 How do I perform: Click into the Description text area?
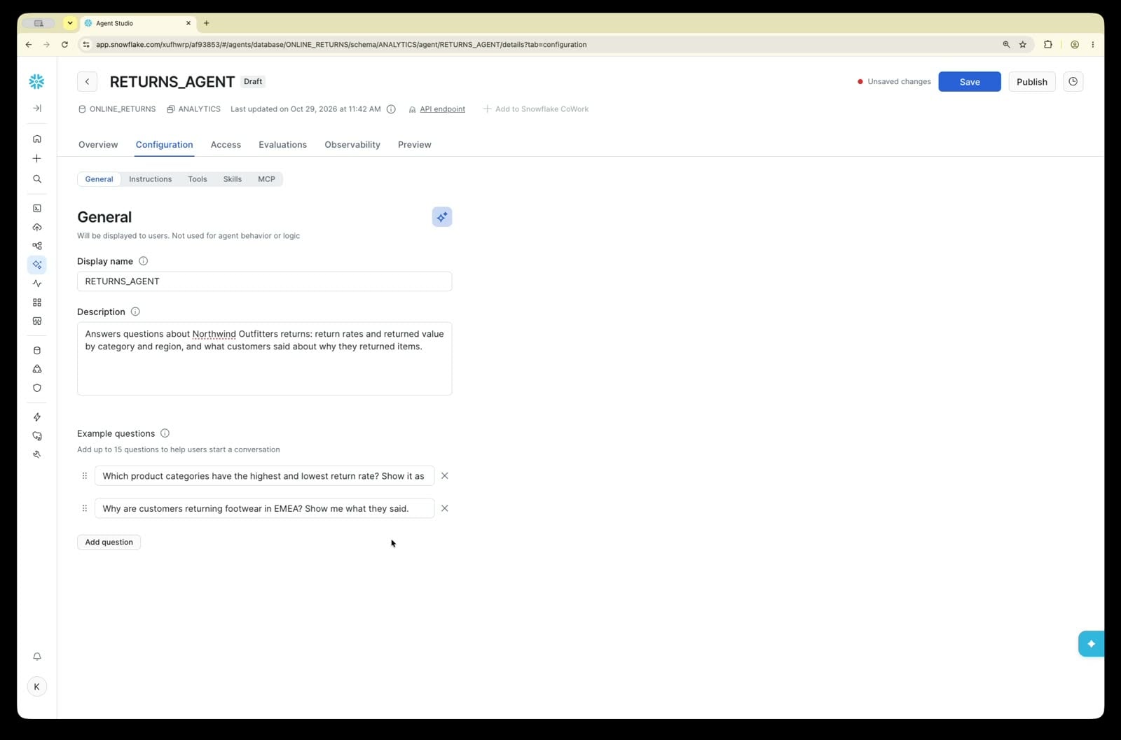(264, 358)
